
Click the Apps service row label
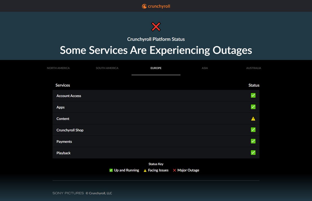[61, 107]
